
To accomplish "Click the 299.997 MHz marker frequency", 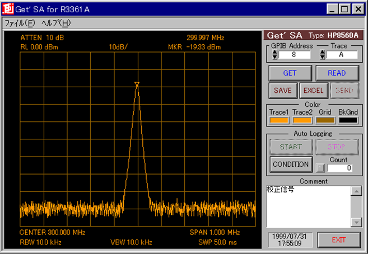I will click(206, 37).
